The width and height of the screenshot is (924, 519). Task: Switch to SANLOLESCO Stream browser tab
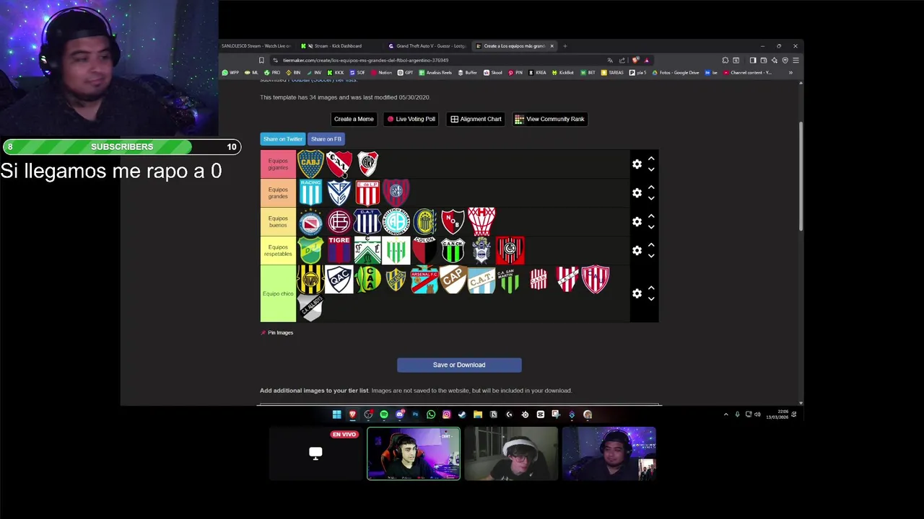click(x=256, y=46)
